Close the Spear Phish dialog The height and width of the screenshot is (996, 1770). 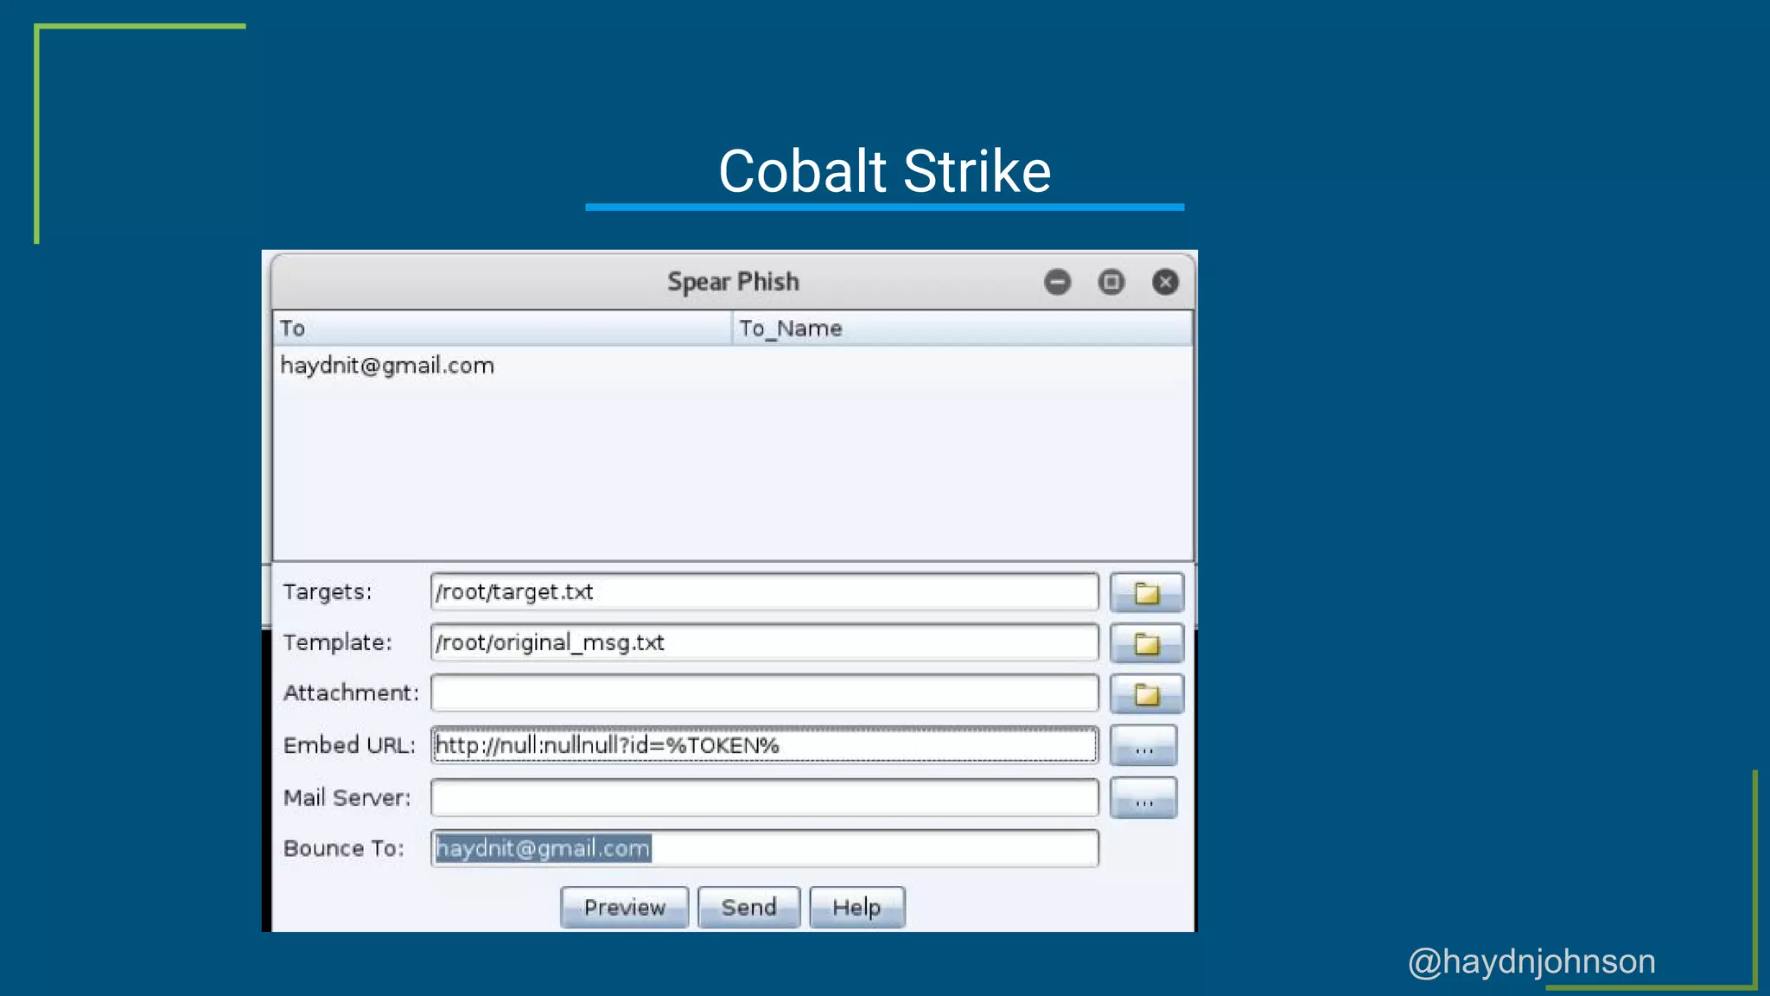1165,282
